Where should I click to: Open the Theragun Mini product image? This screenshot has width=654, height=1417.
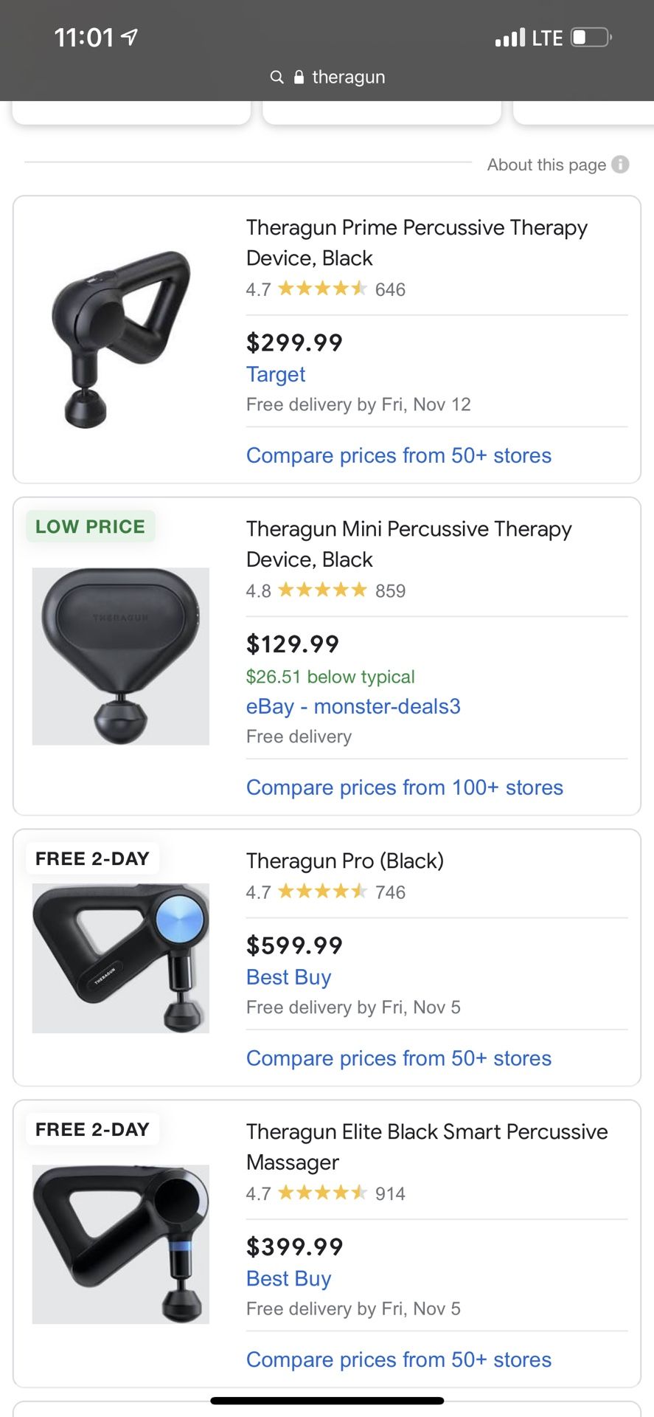pyautogui.click(x=121, y=656)
